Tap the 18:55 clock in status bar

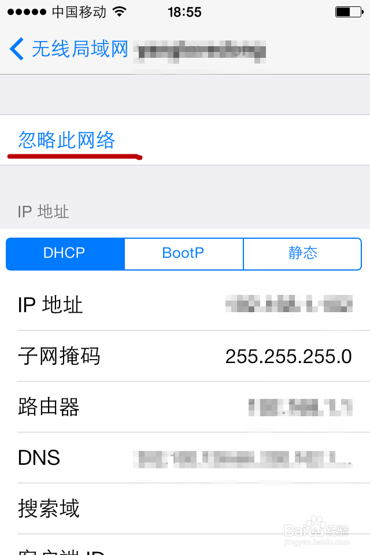click(184, 12)
